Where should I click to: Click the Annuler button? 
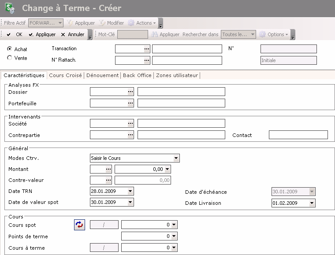(x=73, y=34)
